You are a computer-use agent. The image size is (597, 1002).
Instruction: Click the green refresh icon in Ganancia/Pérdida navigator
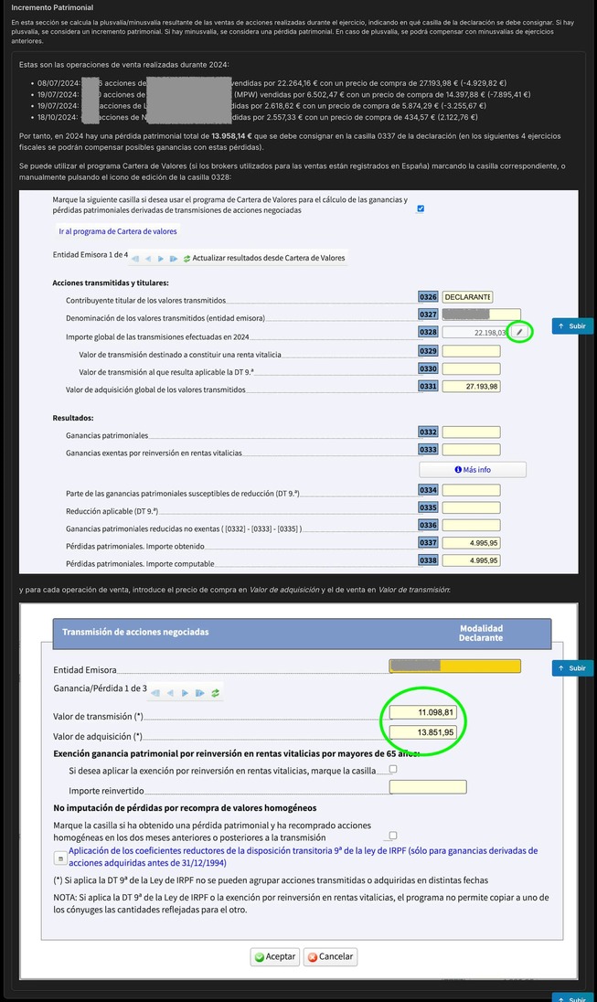pyautogui.click(x=216, y=693)
